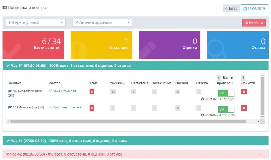Viewport: 271px width, 160px height.
Task: Click the Занятие column header
Action: coord(15,83)
